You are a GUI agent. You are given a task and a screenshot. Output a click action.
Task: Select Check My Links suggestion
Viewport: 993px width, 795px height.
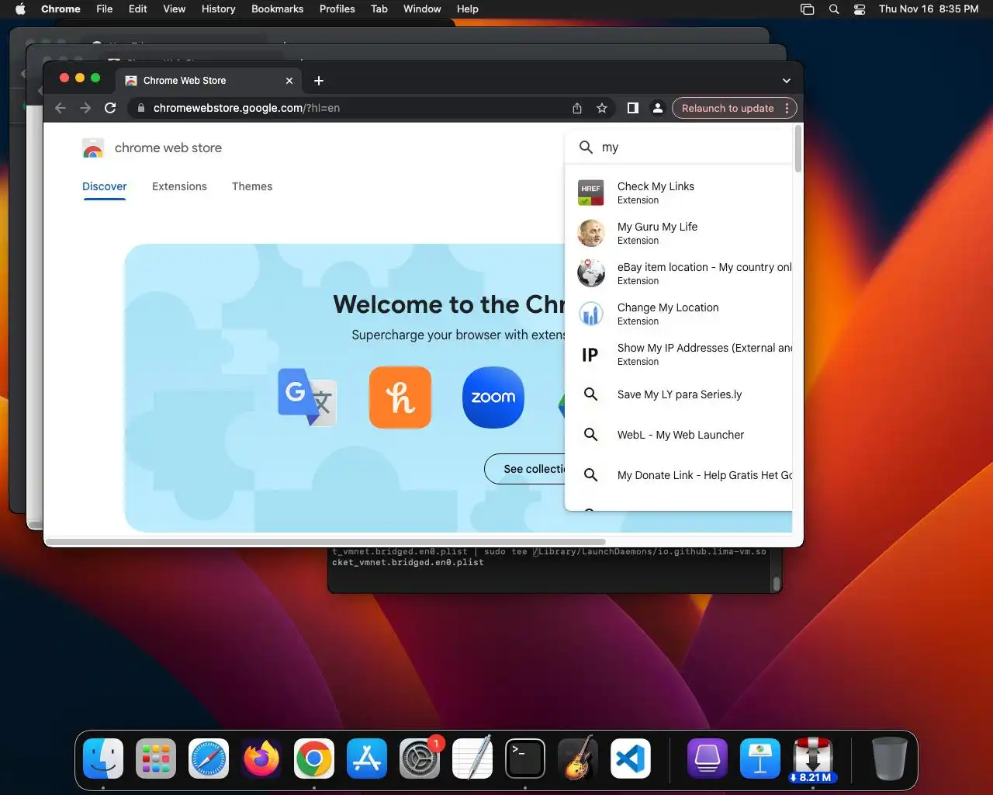tap(680, 193)
